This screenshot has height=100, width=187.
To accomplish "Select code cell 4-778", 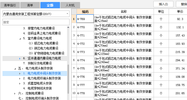I will pyautogui.click(x=85, y=93).
